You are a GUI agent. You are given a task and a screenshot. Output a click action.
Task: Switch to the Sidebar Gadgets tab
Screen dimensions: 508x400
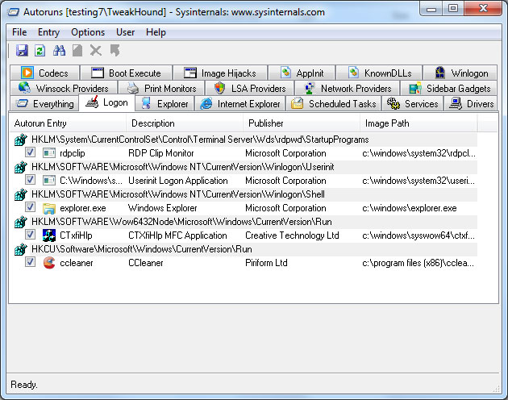(449, 88)
